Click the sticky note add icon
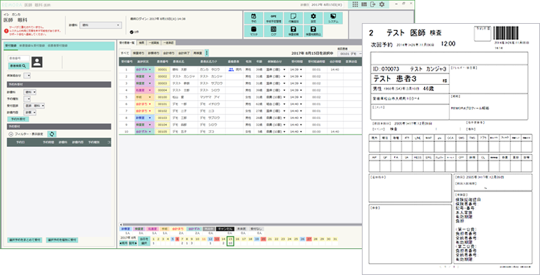The width and height of the screenshot is (540, 275). (x=293, y=18)
